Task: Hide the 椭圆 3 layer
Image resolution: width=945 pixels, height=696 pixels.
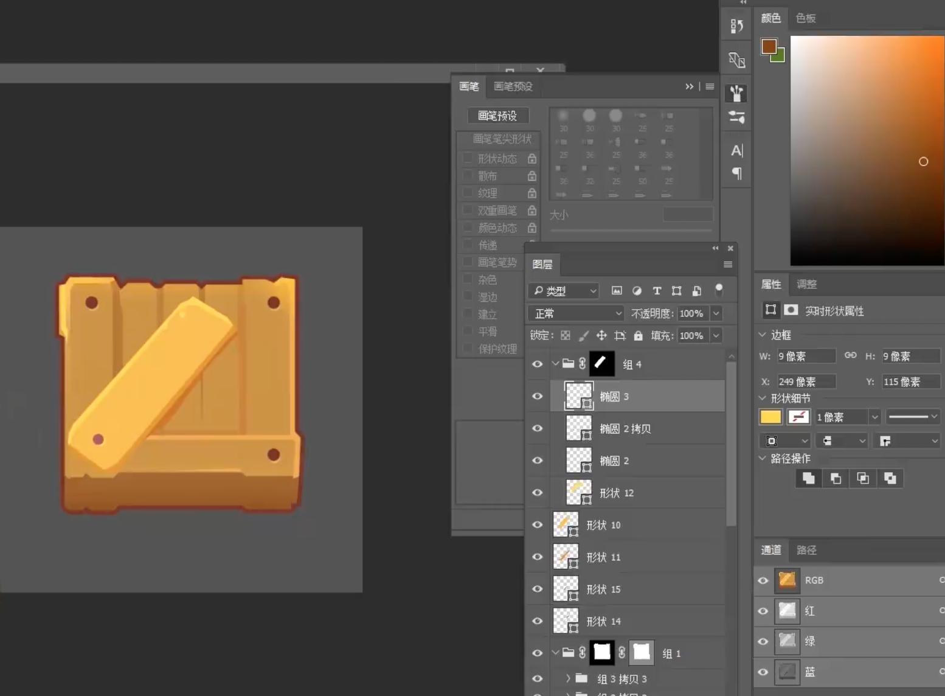Action: click(538, 396)
